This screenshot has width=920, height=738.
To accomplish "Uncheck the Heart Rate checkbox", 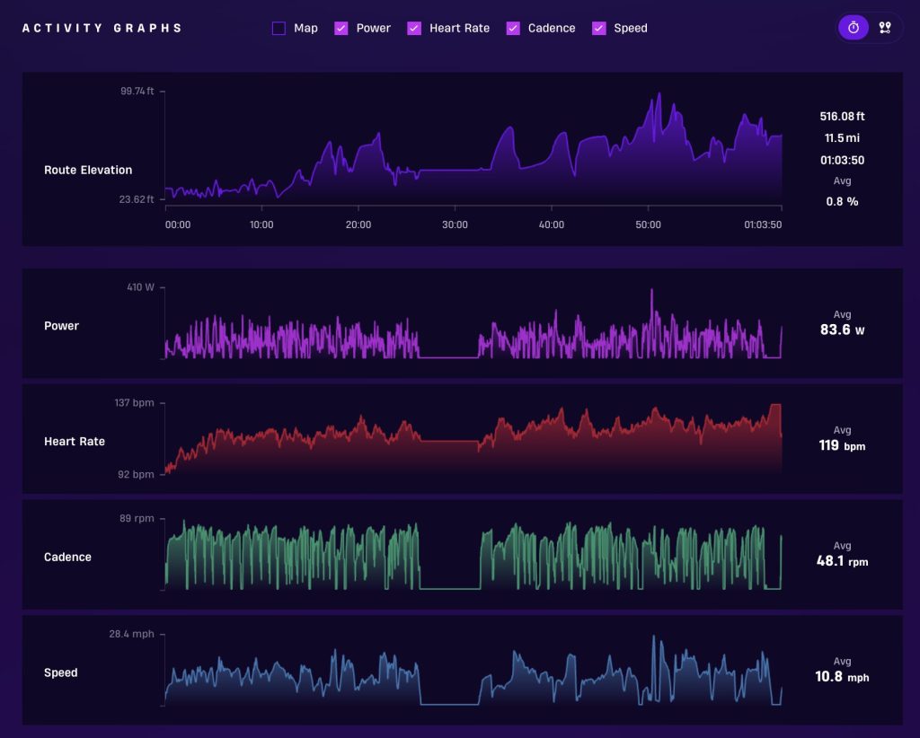I will pos(414,28).
